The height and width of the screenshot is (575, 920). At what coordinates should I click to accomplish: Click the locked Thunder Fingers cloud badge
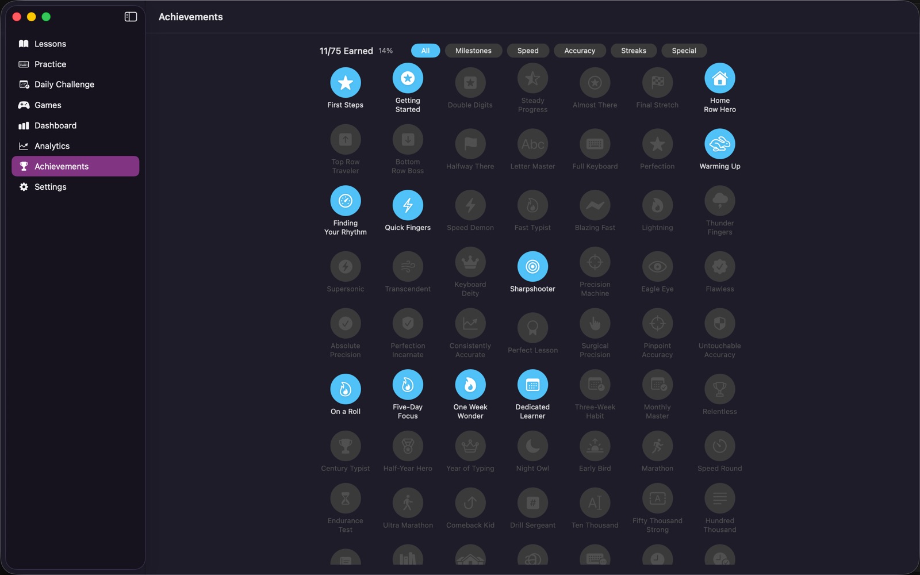719,201
